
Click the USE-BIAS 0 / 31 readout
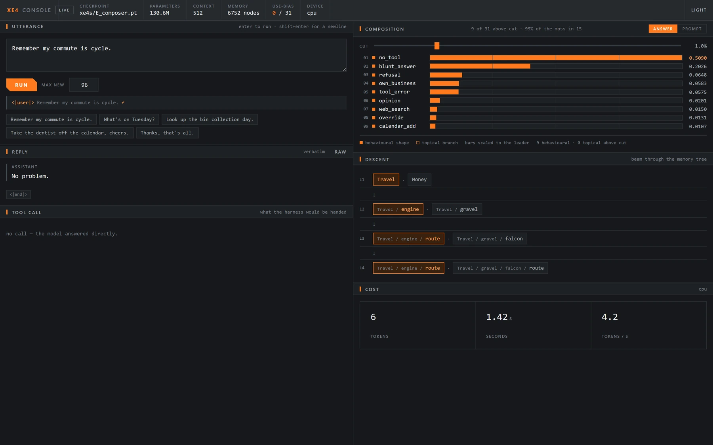coord(283,10)
